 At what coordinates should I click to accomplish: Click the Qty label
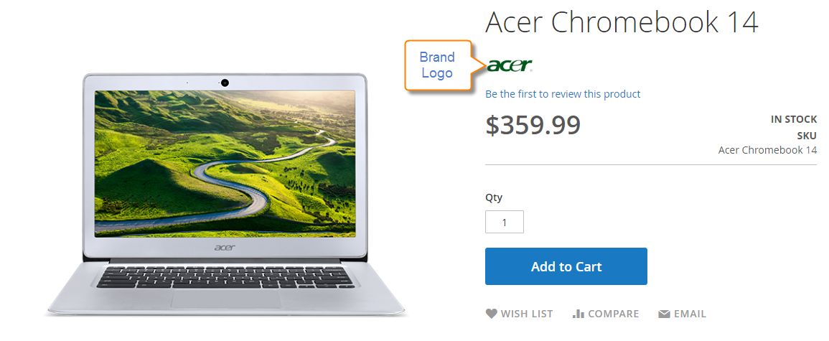click(494, 197)
